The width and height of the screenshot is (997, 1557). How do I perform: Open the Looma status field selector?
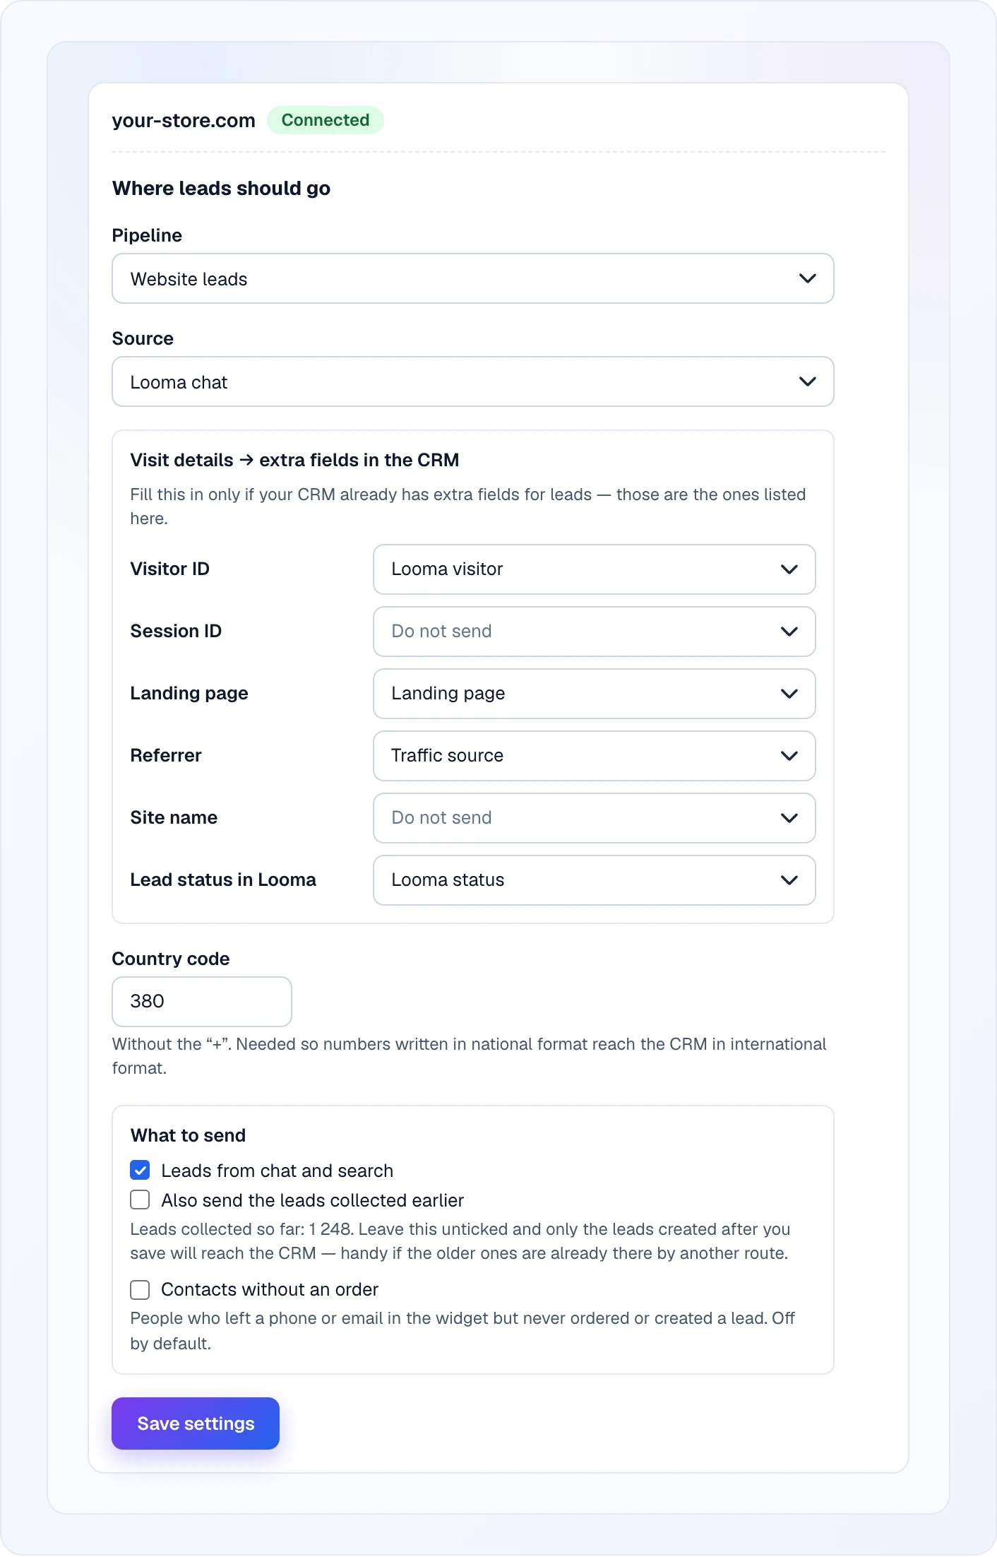pos(595,880)
